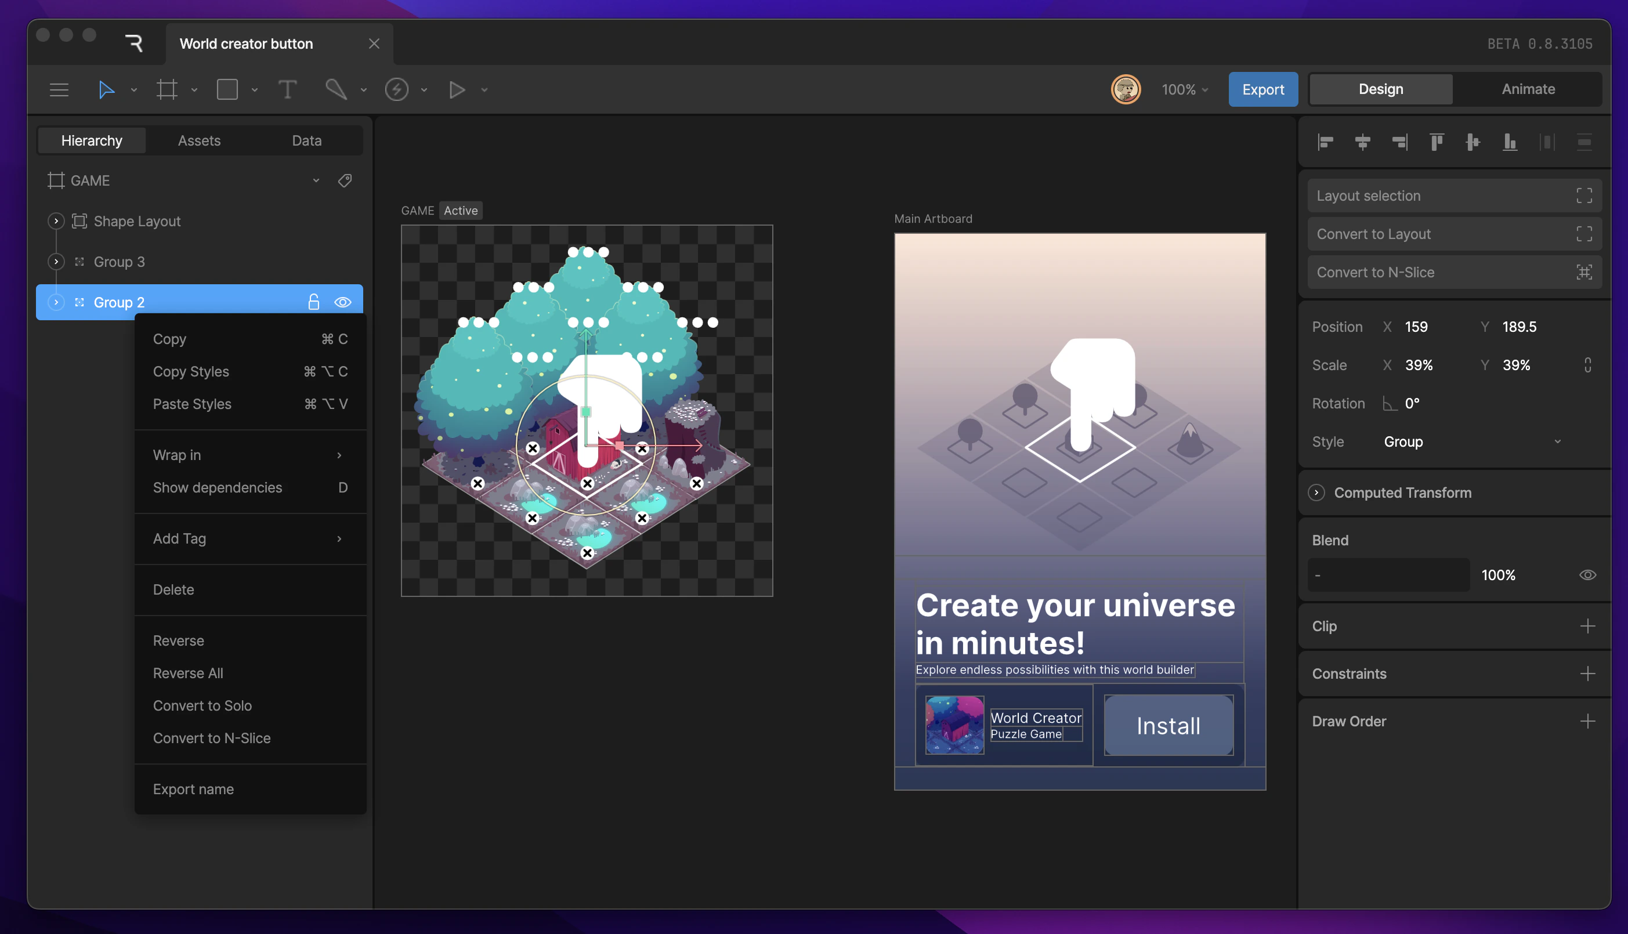Choose Convert to Solo menu item
Viewport: 1628px width, 934px height.
pyautogui.click(x=202, y=705)
